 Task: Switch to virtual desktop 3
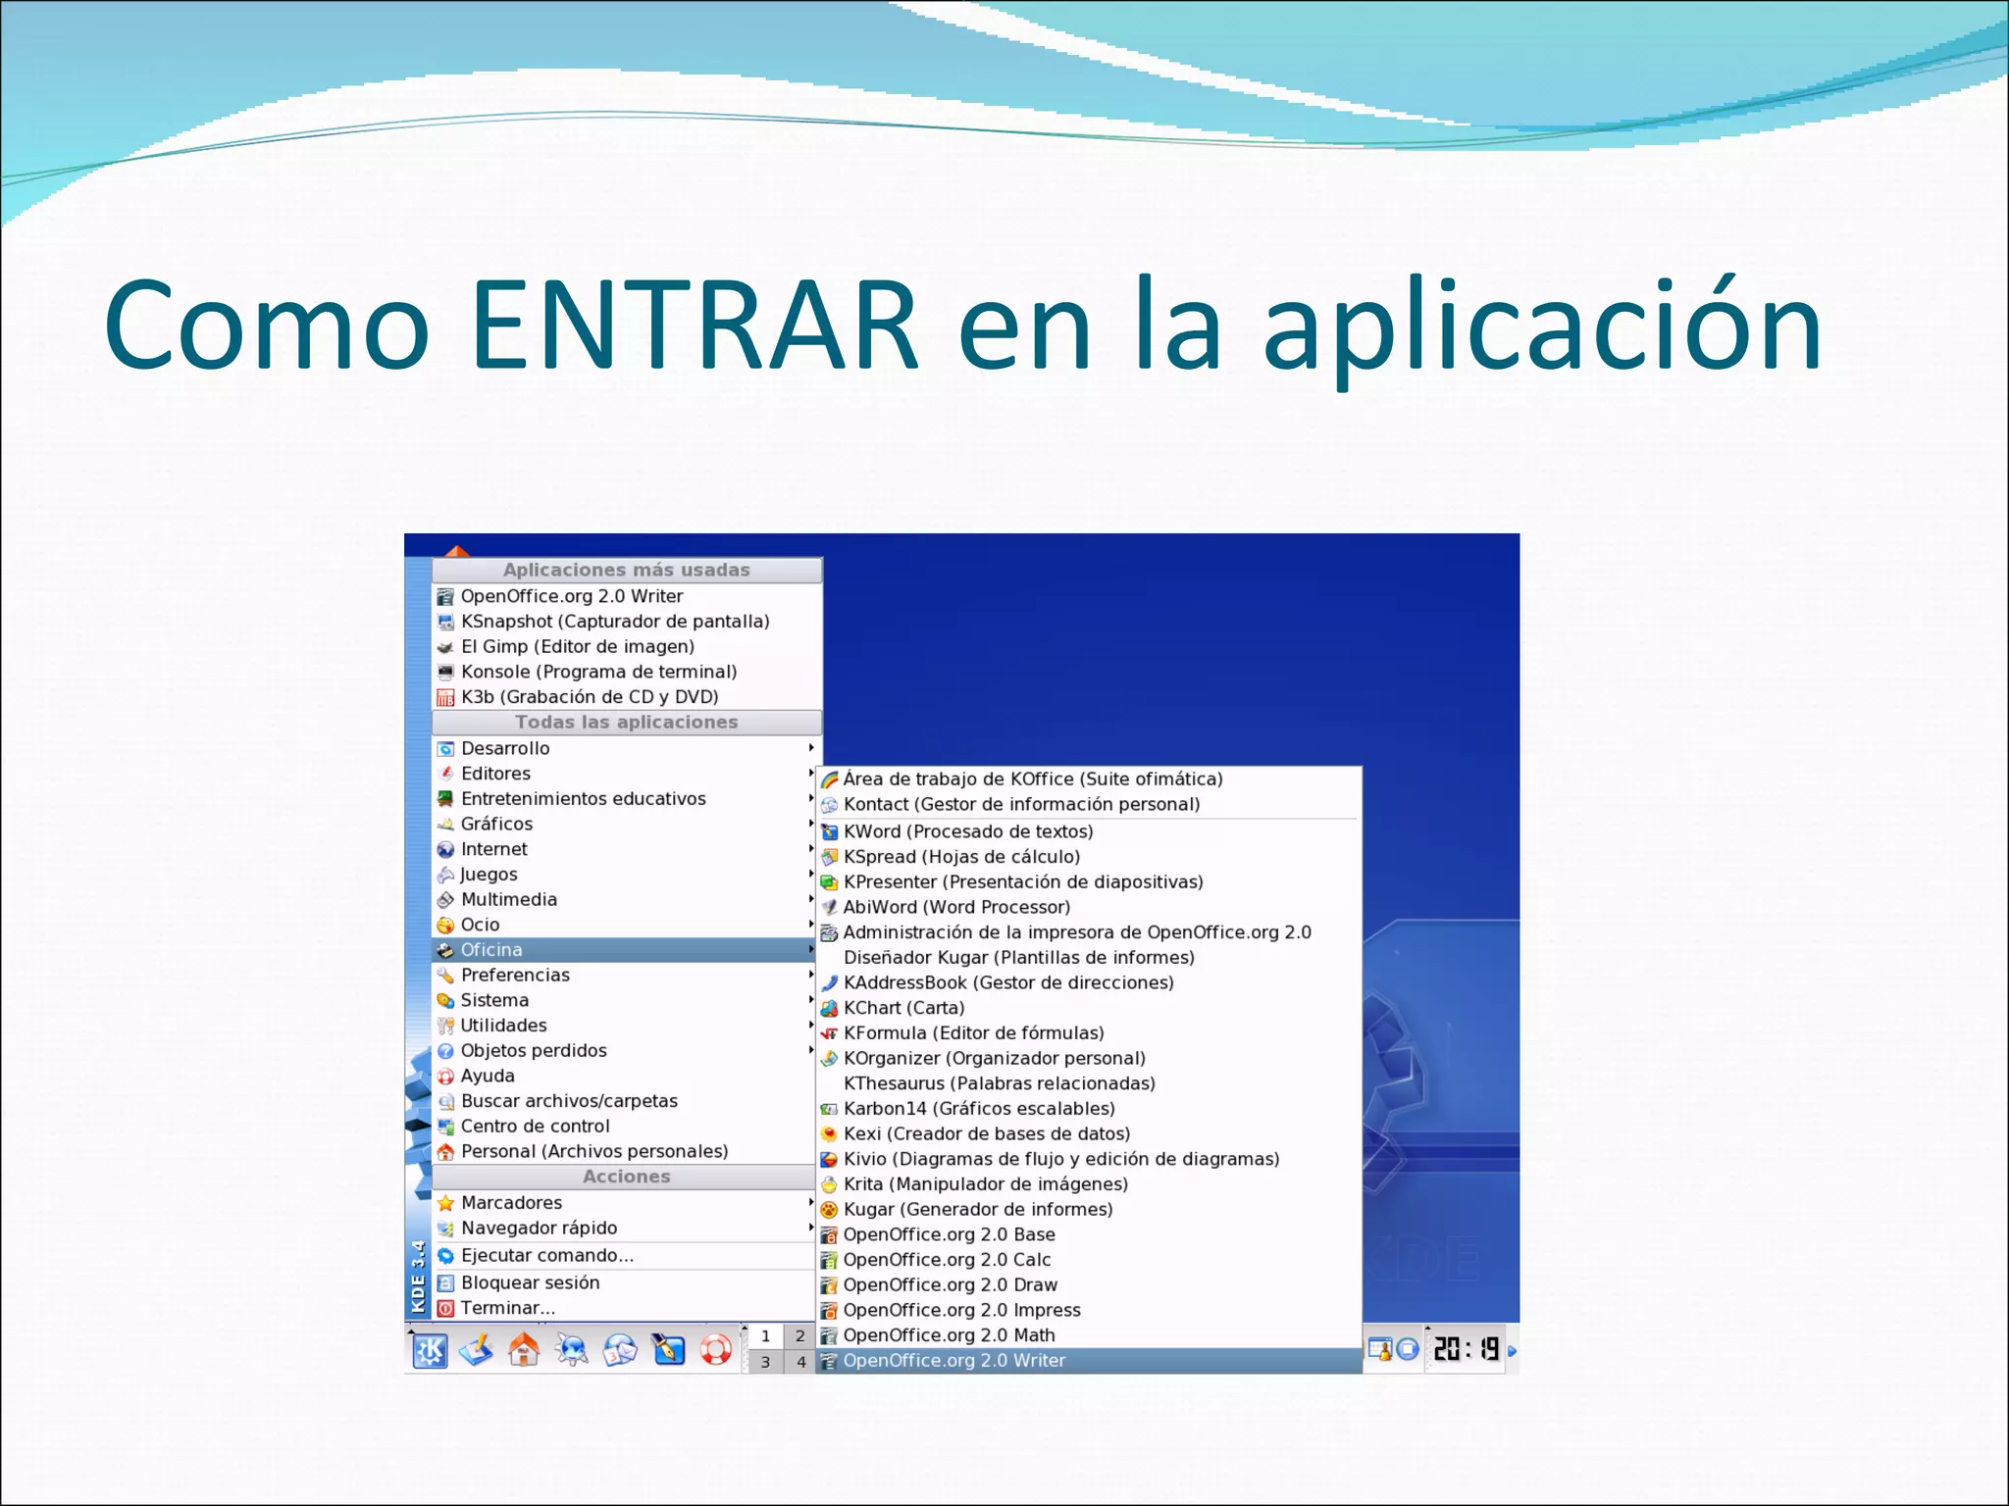pos(765,1362)
